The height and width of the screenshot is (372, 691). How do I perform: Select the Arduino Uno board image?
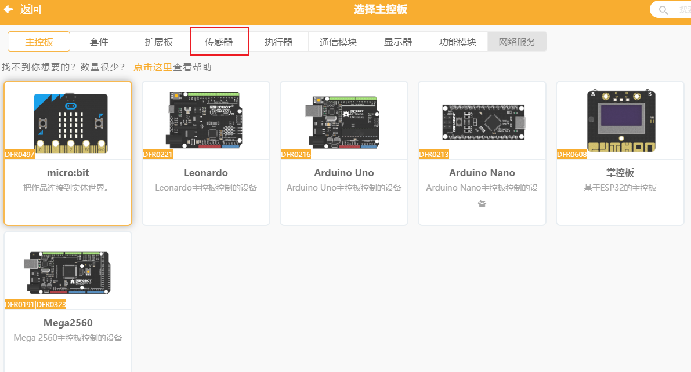tap(342, 122)
